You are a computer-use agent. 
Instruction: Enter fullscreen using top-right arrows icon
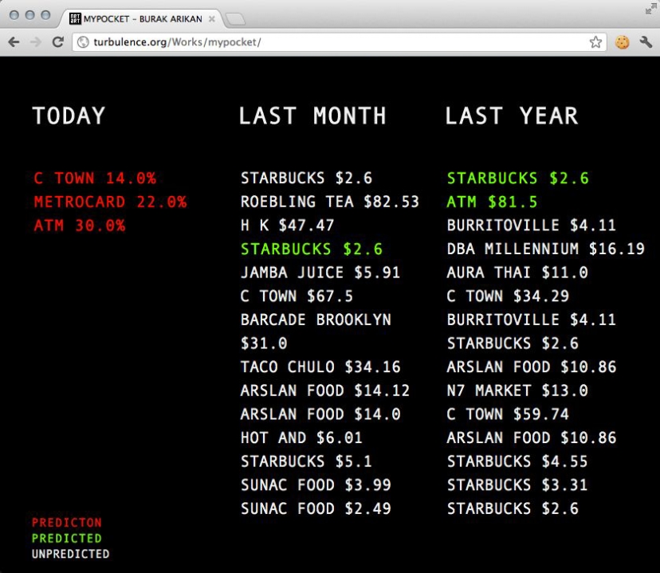coord(650,8)
